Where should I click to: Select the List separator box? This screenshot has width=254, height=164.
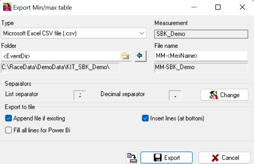coord(80,95)
